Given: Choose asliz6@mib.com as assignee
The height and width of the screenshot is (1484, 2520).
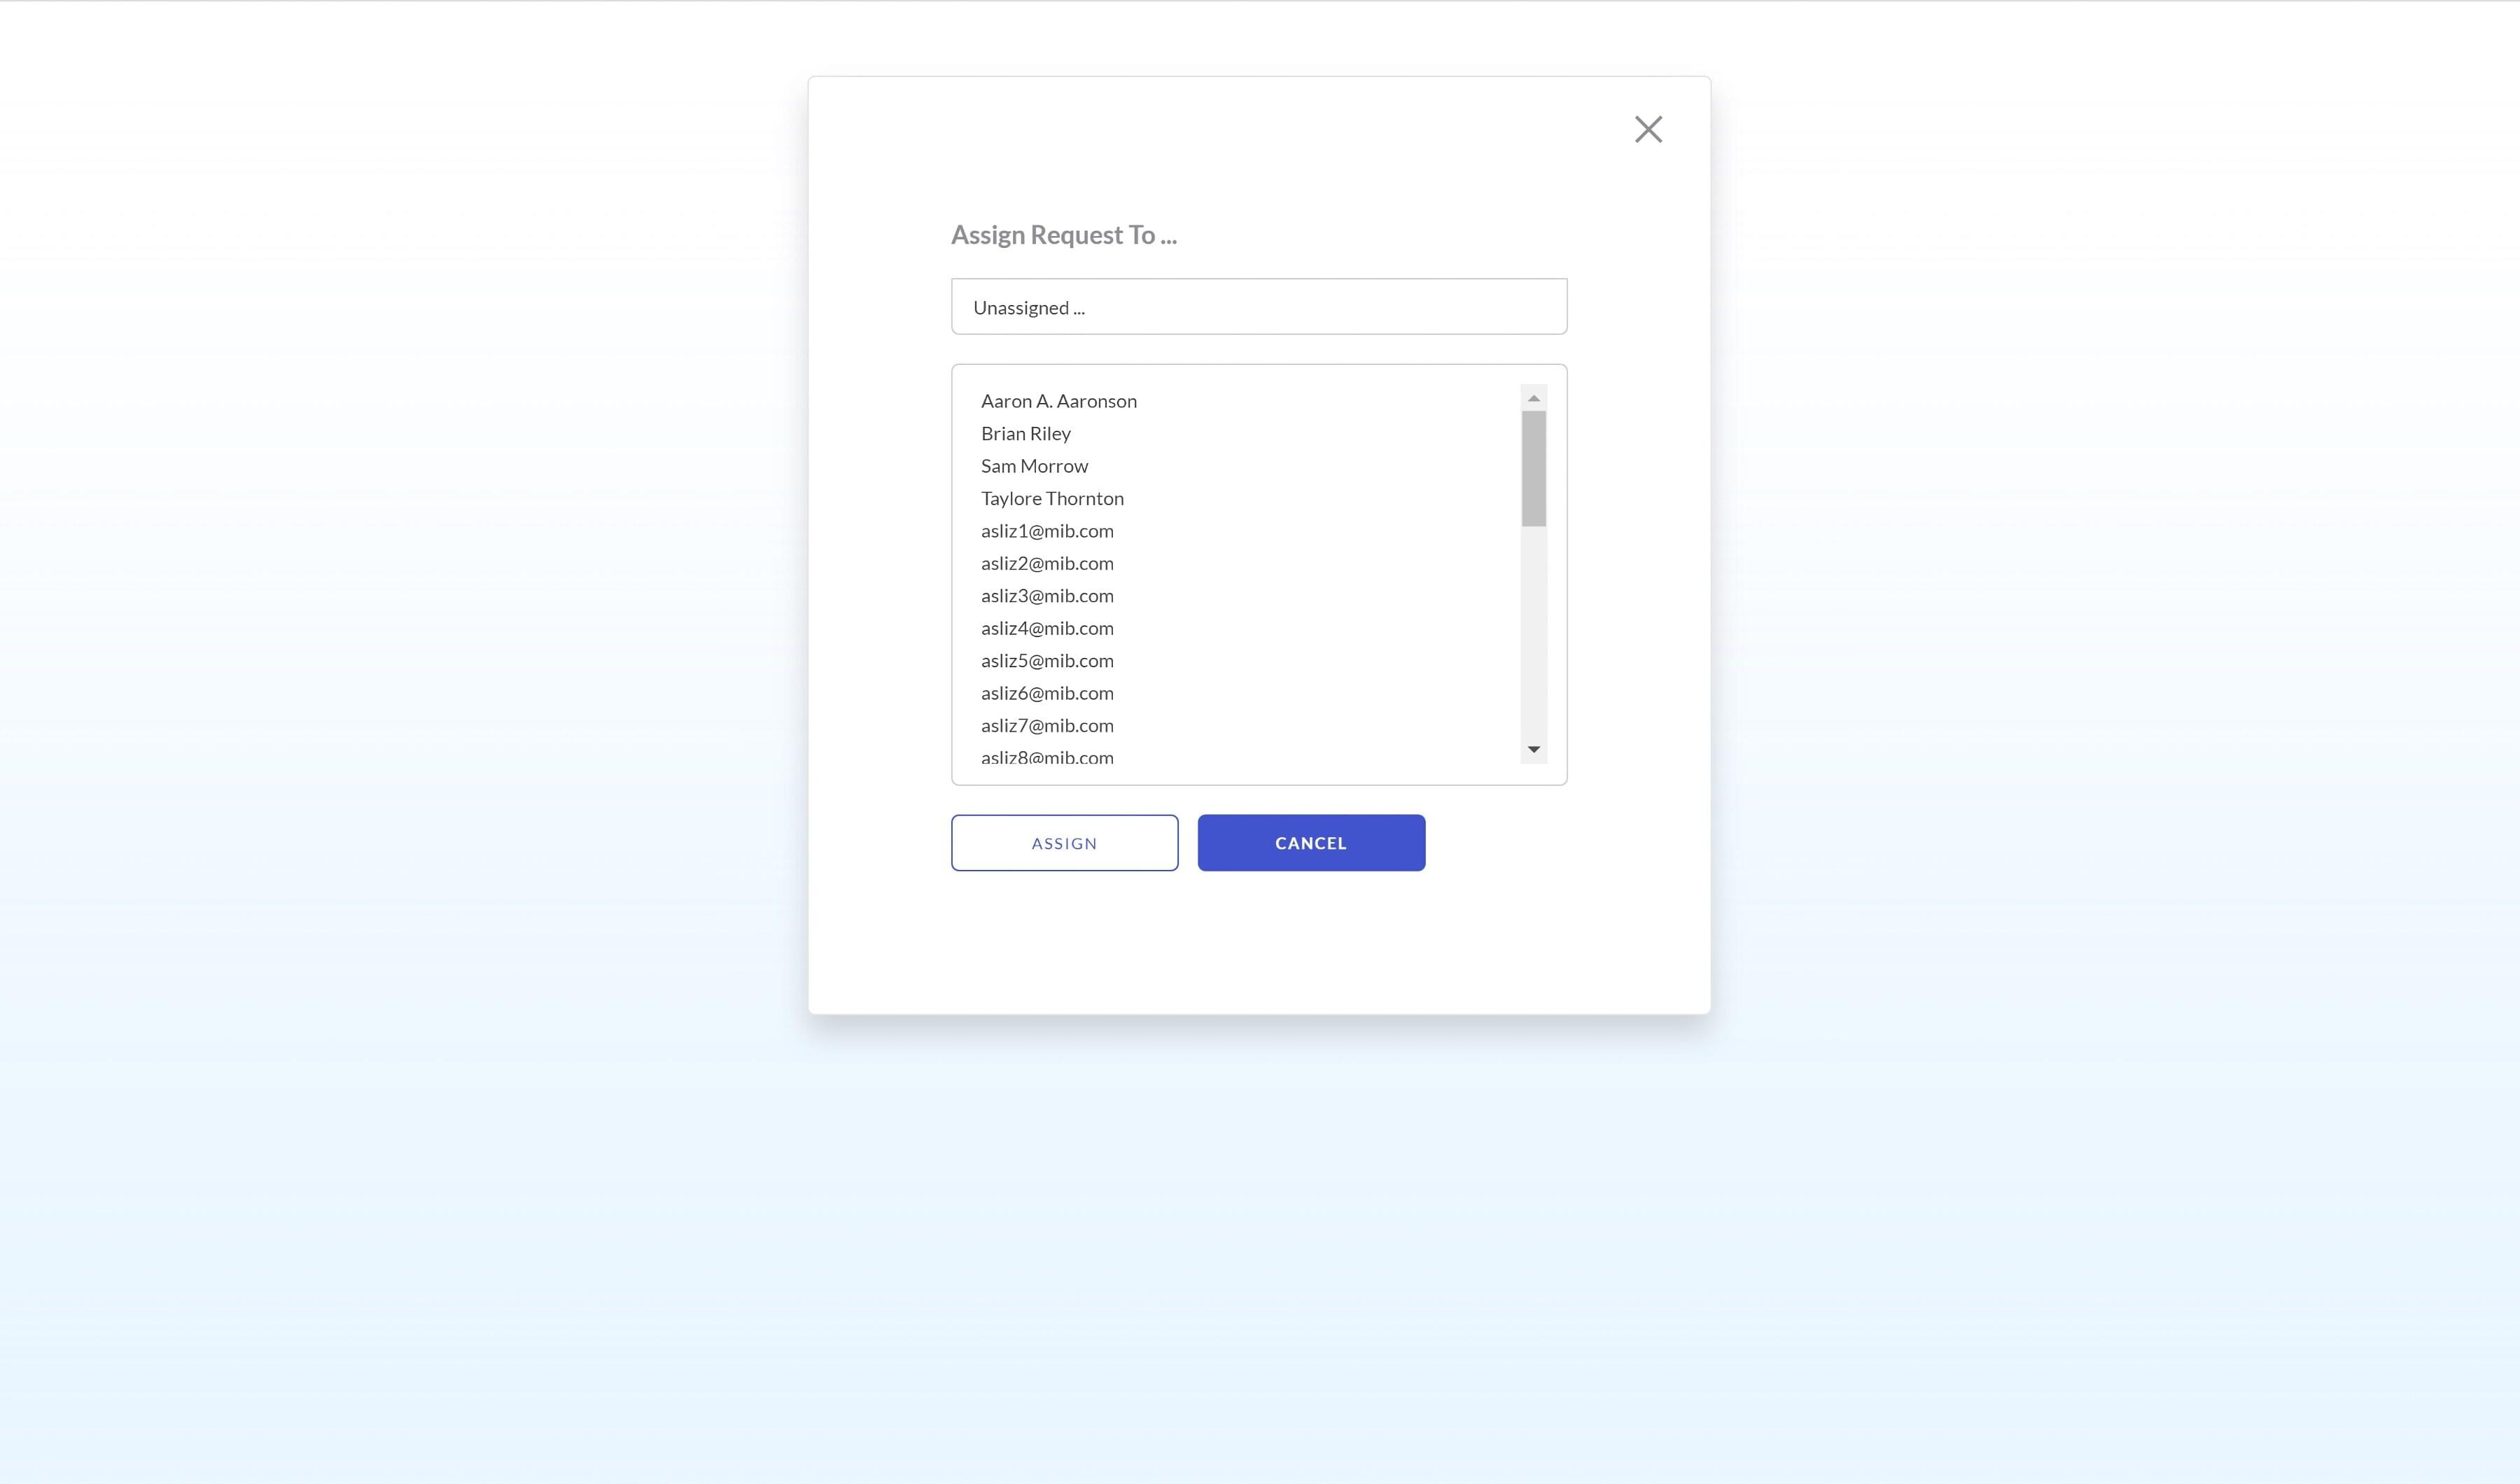Looking at the screenshot, I should point(1047,694).
